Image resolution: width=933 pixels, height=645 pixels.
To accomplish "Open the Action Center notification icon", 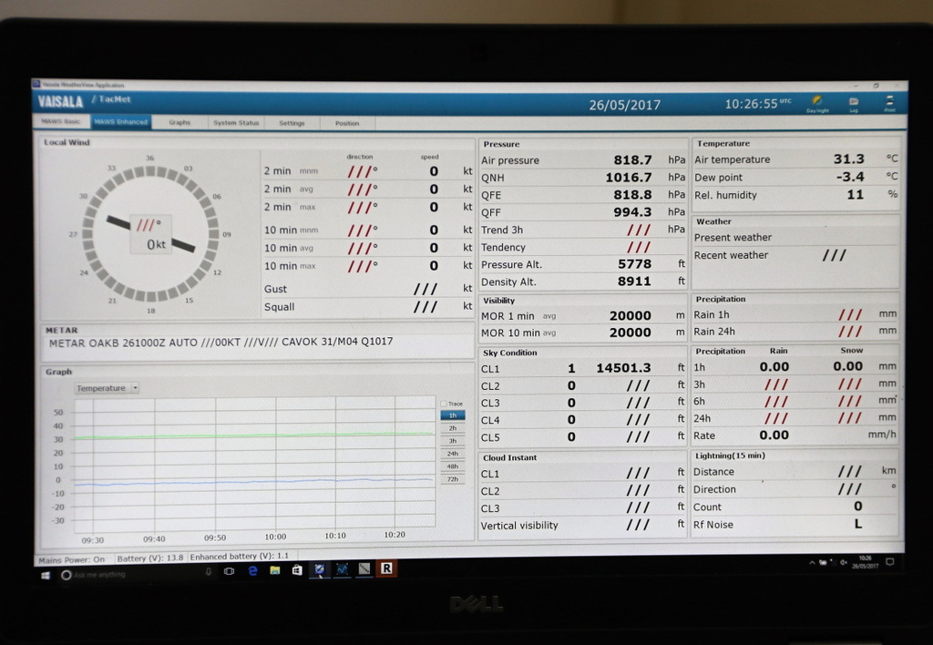I will (x=889, y=562).
